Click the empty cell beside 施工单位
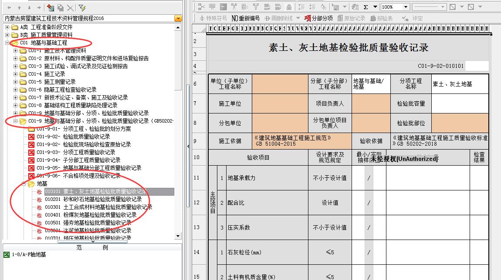This screenshot has height=280, width=501. 280,104
